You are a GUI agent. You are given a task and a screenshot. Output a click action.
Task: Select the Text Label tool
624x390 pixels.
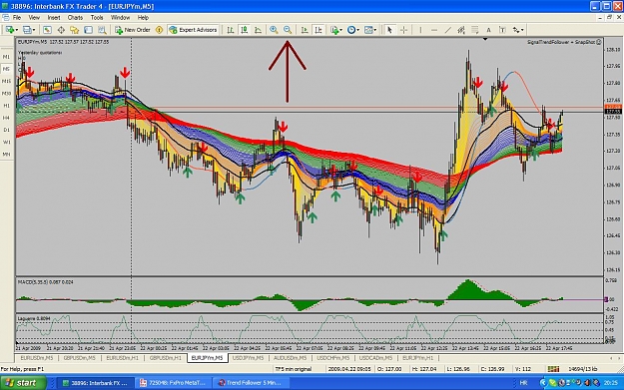click(502, 30)
